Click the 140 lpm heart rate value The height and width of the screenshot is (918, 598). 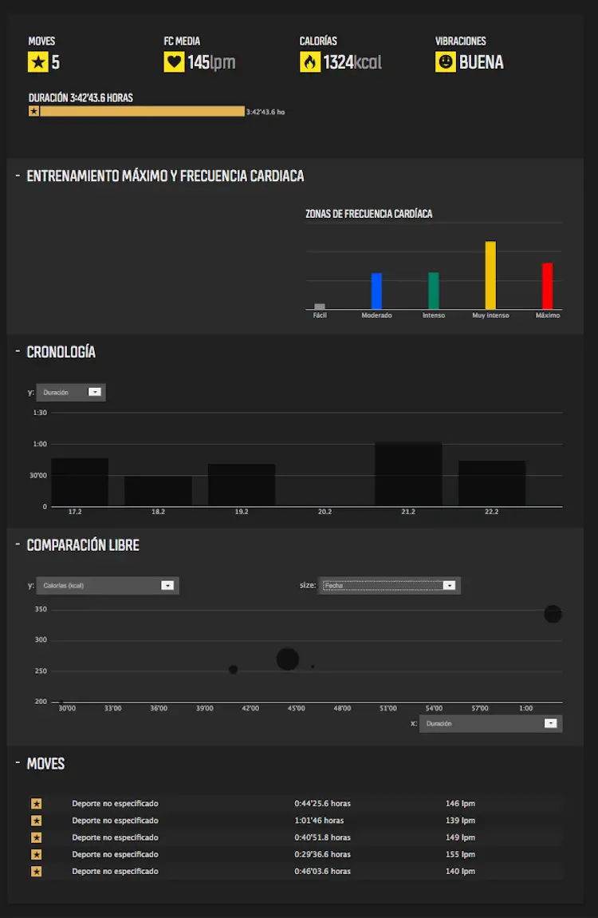pos(460,872)
